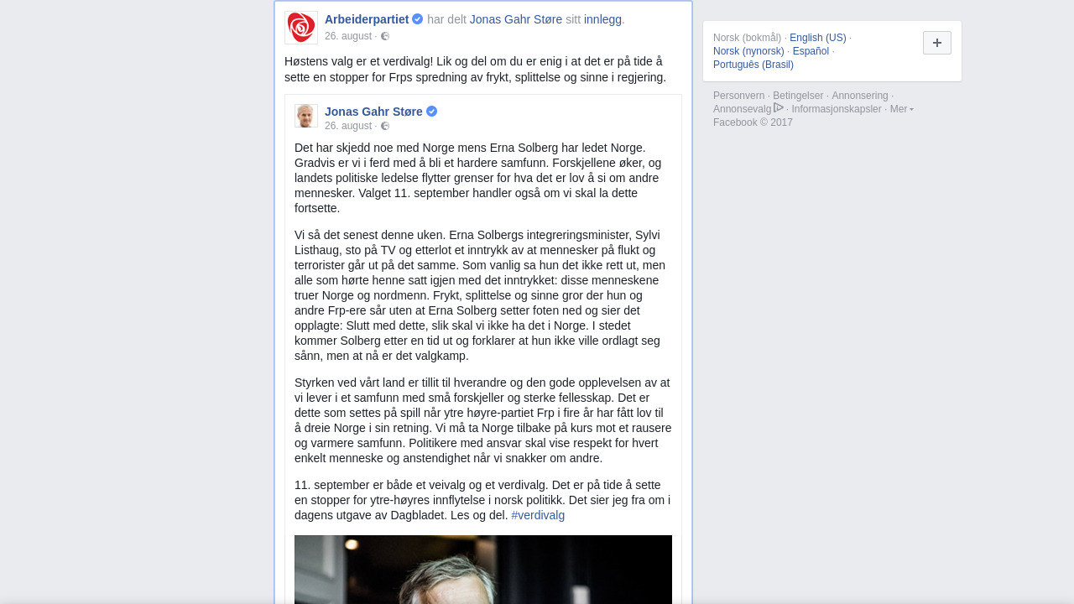Open the Arbeiderpartiet rose logo avatar
The width and height of the screenshot is (1074, 604).
click(x=301, y=28)
